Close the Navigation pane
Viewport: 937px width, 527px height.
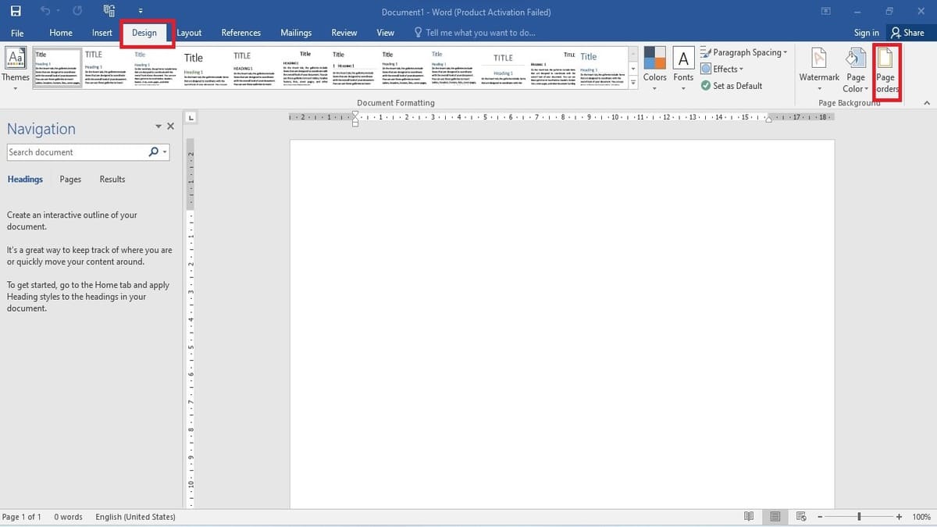pyautogui.click(x=170, y=126)
